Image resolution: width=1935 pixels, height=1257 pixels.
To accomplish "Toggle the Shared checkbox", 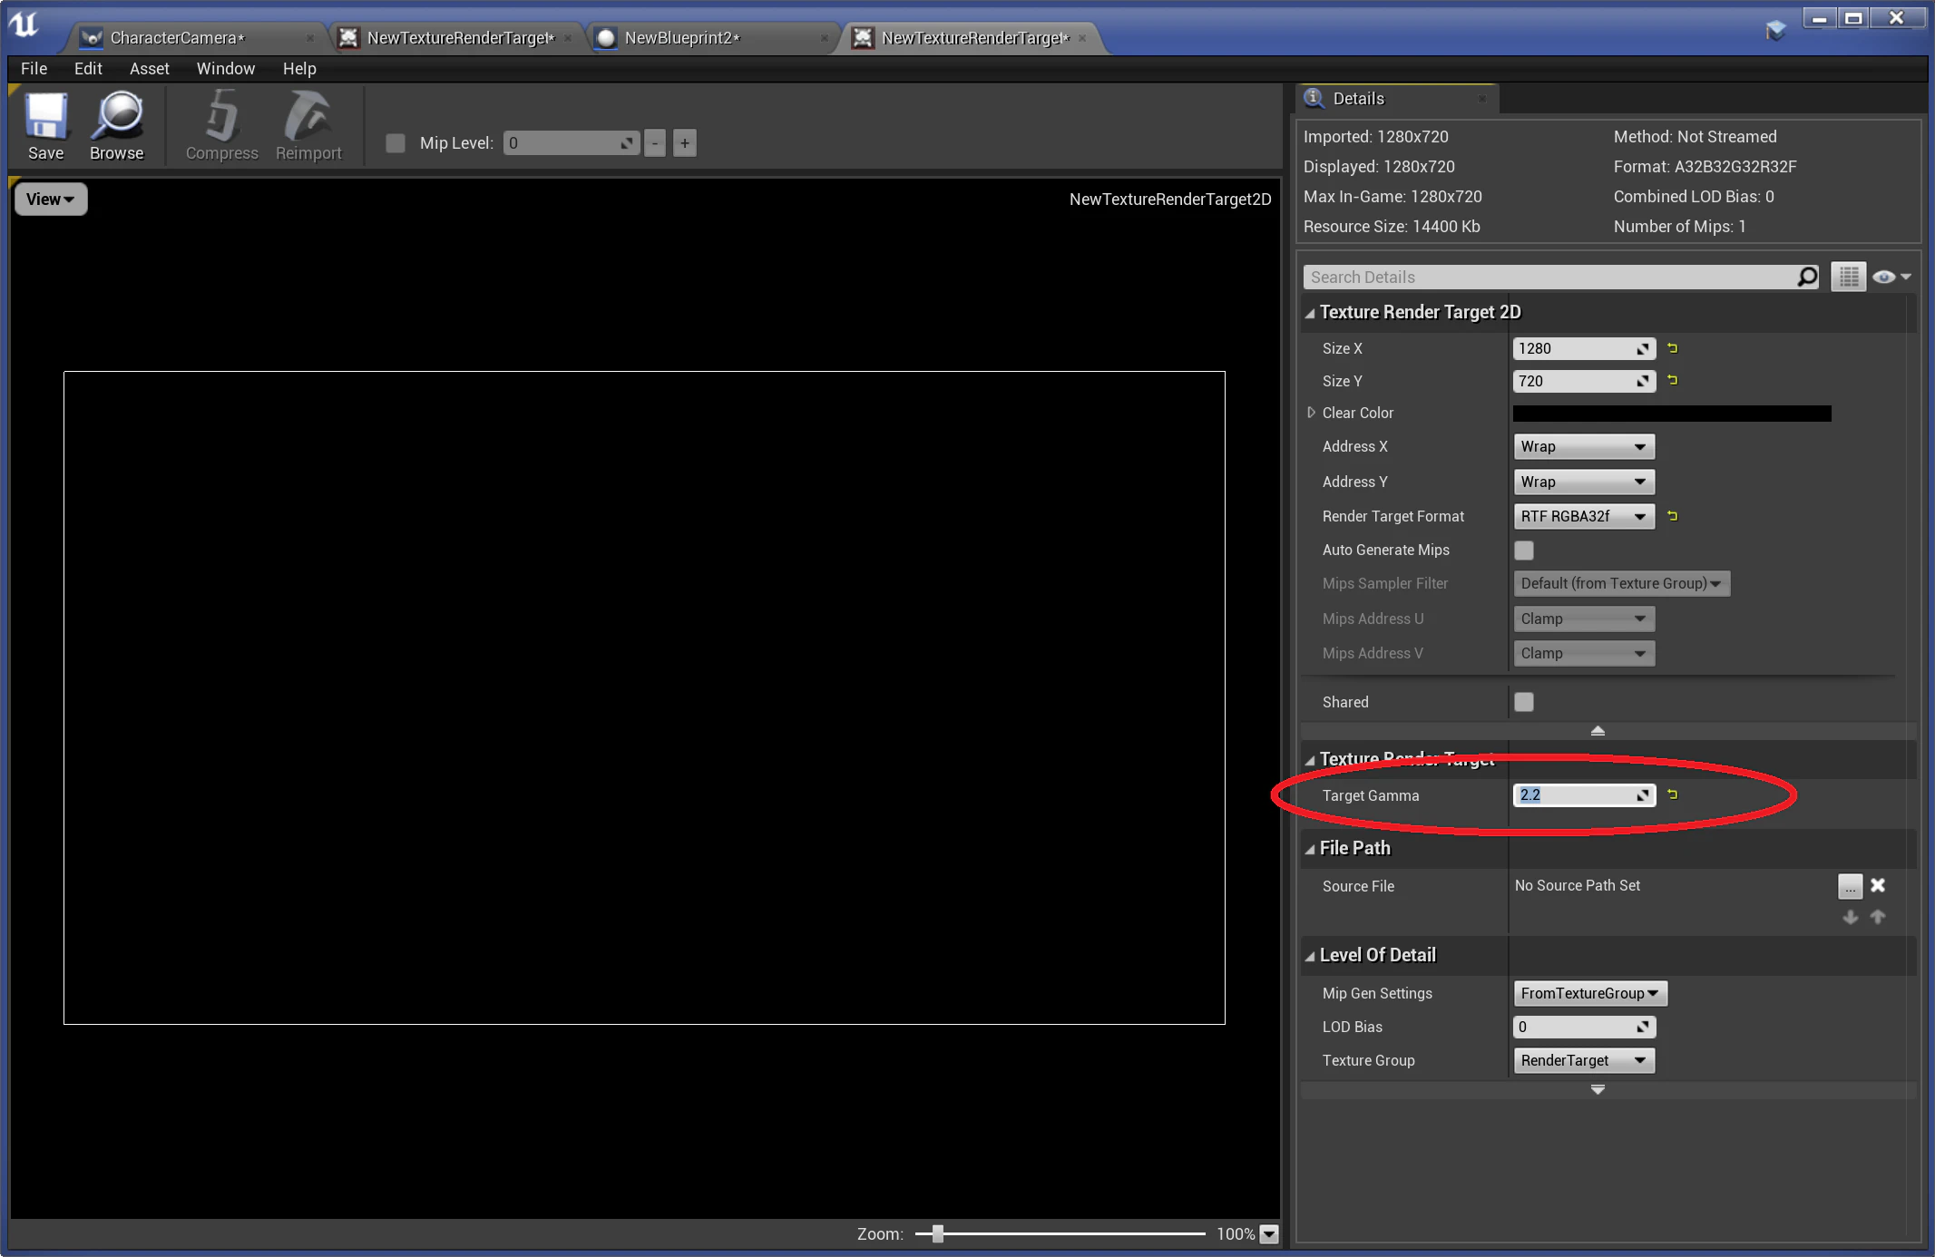I will 1524,701.
